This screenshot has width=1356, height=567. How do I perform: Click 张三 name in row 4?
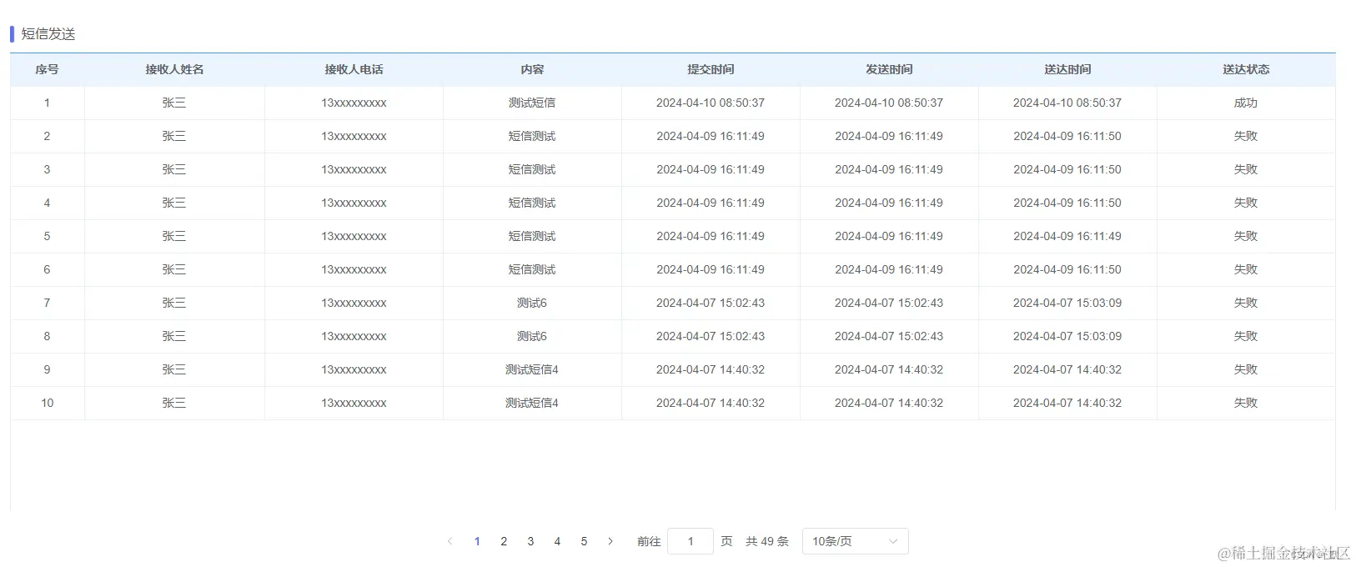pos(174,203)
